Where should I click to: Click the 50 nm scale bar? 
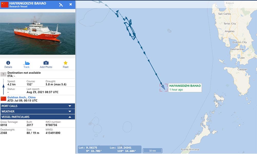click(x=153, y=151)
